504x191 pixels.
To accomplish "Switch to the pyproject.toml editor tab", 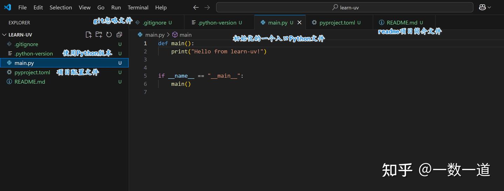I will click(339, 22).
